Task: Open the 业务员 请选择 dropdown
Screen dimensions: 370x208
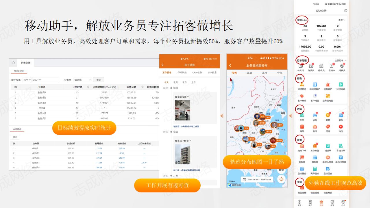Action: 83,80
